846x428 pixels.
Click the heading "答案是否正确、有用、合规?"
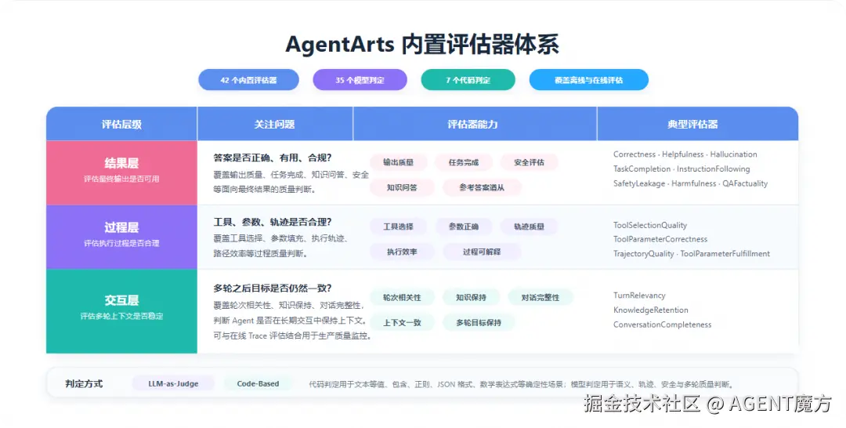click(273, 158)
